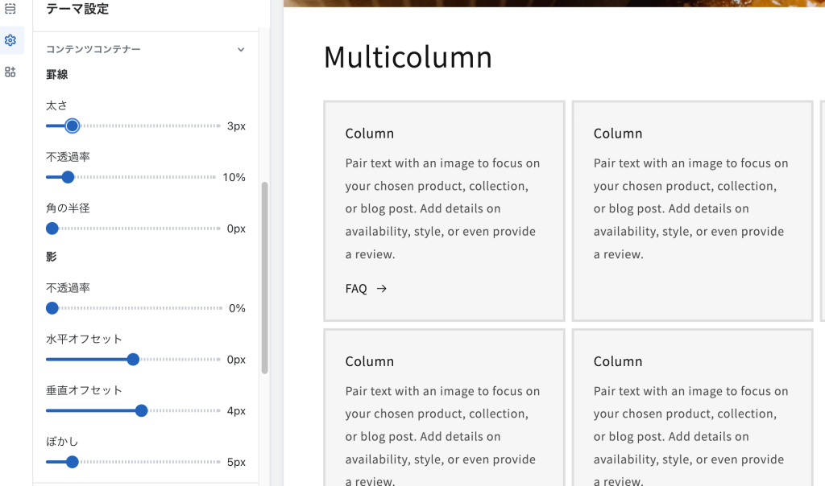The height and width of the screenshot is (486, 825).
Task: Open the Sections panel icon in sidebar
Action: pos(10,9)
